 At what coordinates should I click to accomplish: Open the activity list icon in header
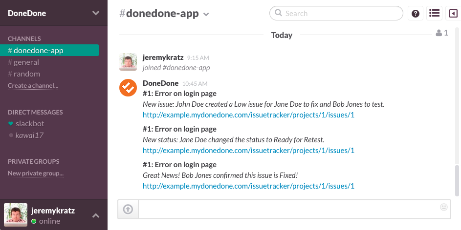tap(434, 13)
